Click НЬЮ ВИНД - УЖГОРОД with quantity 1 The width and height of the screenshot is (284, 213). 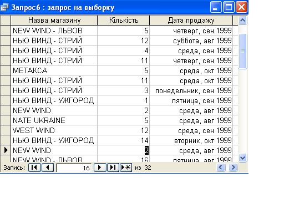point(54,100)
